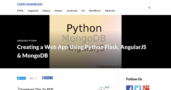Open the C# menu item

click(83, 11)
